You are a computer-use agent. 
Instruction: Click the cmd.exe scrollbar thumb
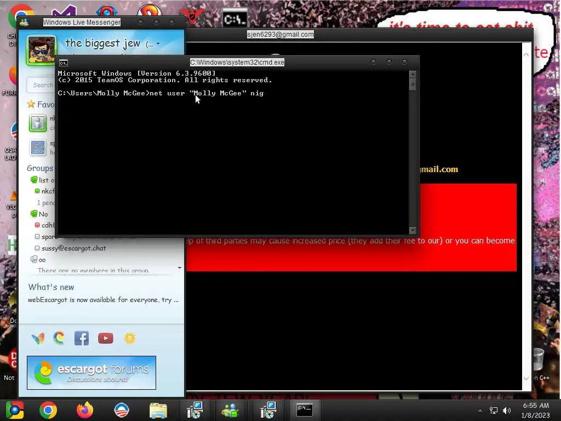413,85
